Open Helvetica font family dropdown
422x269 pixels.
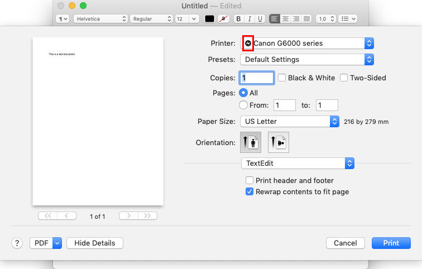tap(100, 19)
